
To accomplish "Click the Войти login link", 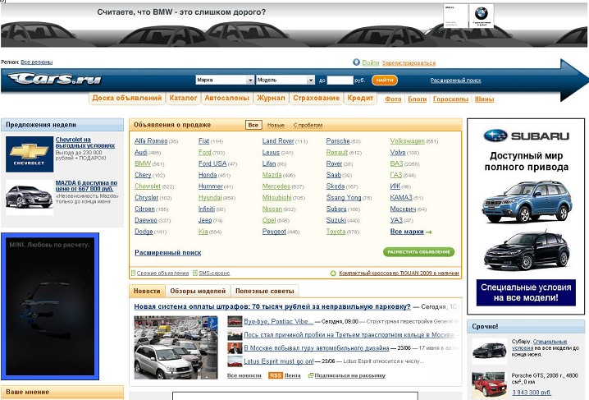I will point(371,62).
